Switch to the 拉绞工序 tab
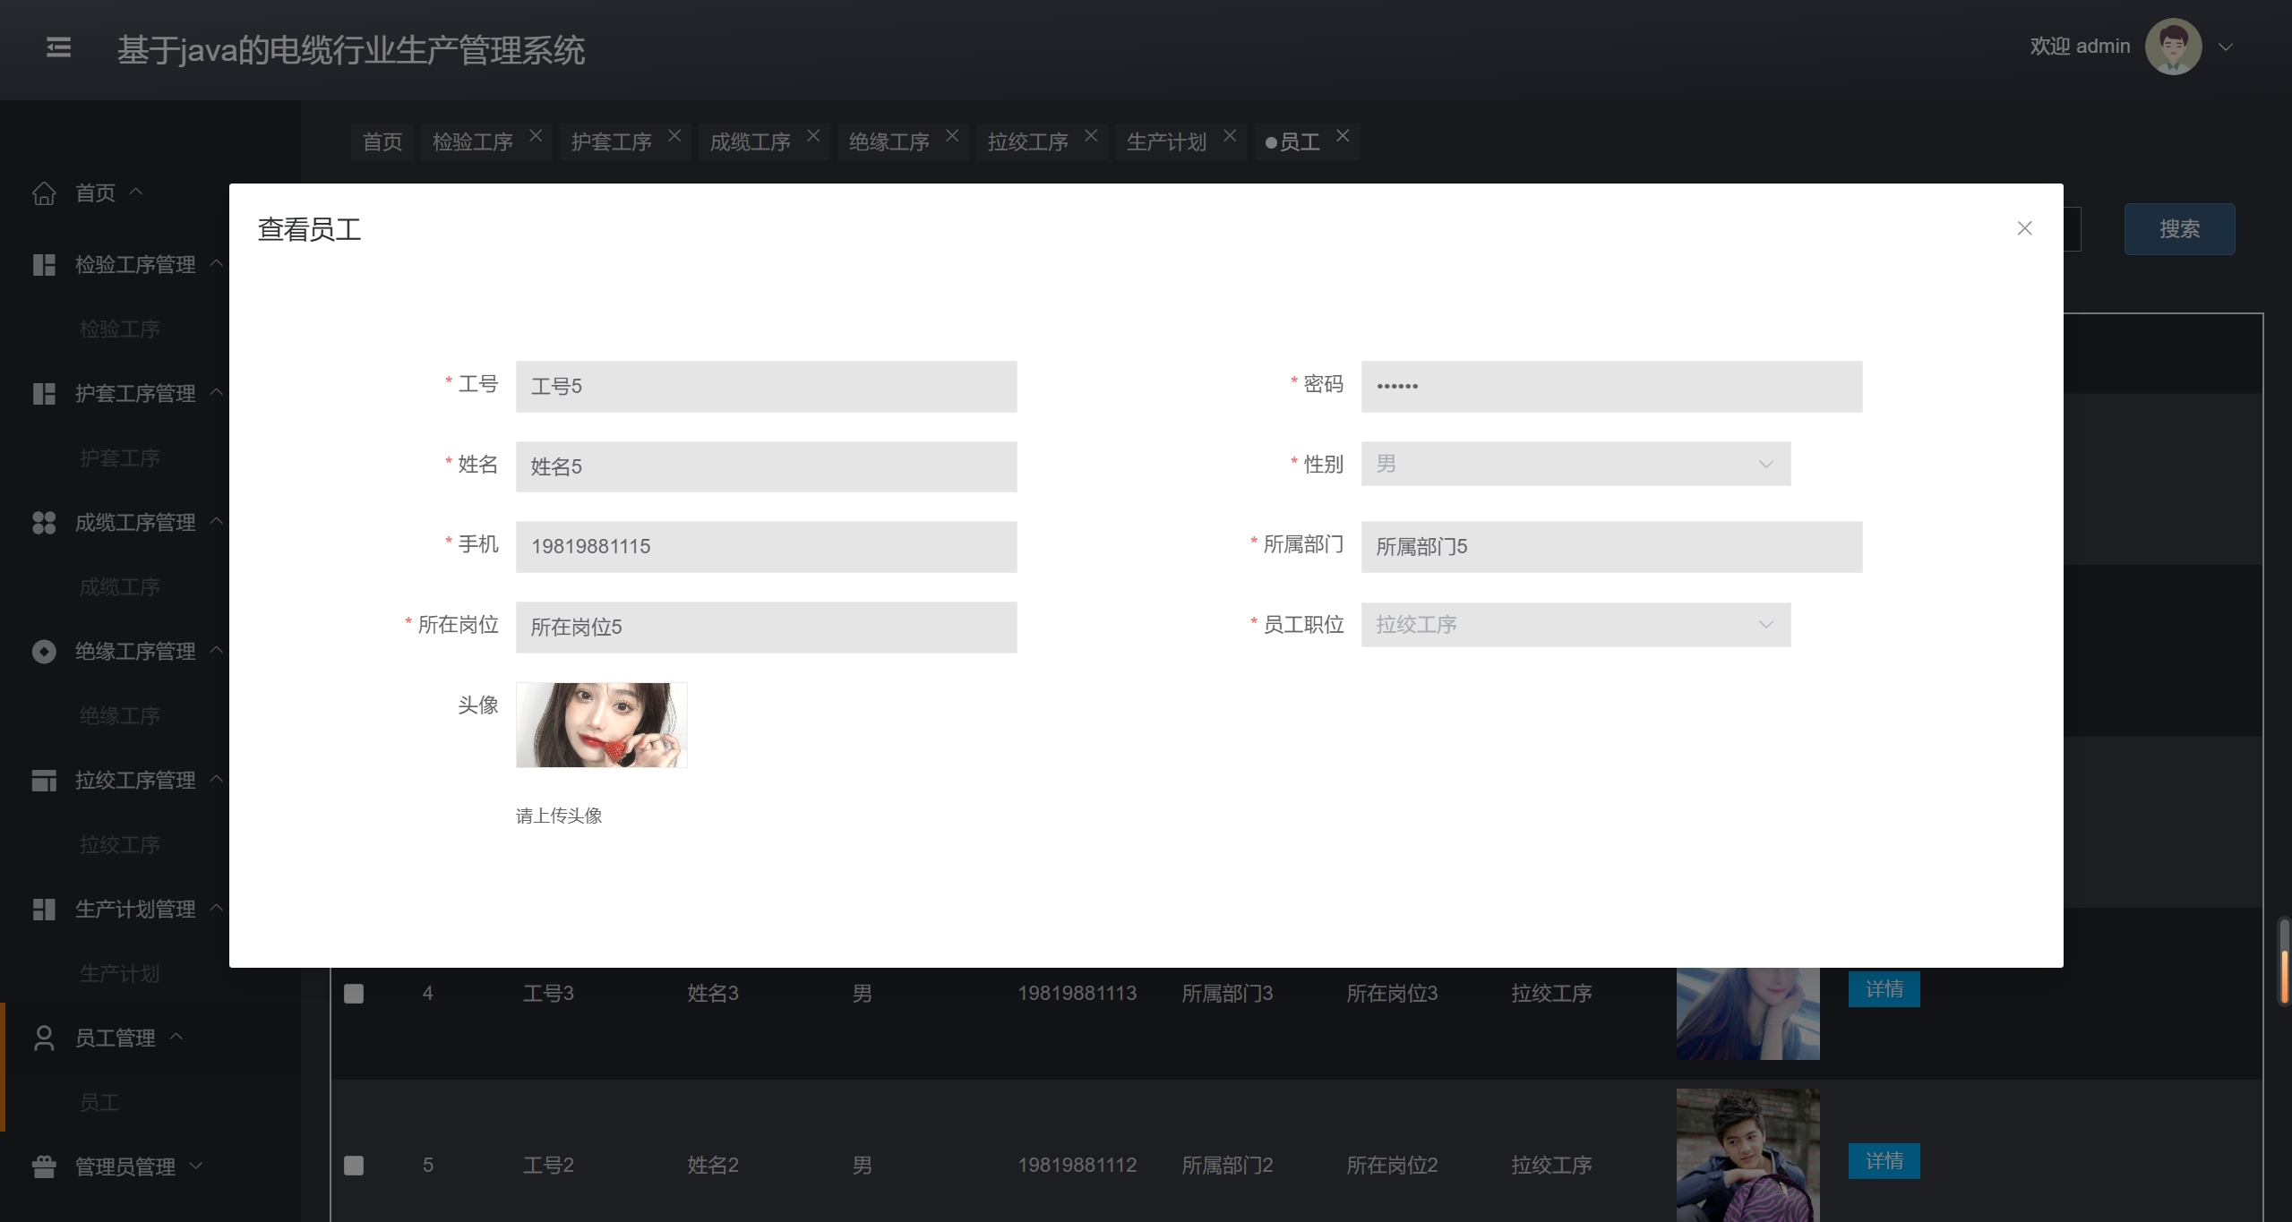 (x=1028, y=141)
